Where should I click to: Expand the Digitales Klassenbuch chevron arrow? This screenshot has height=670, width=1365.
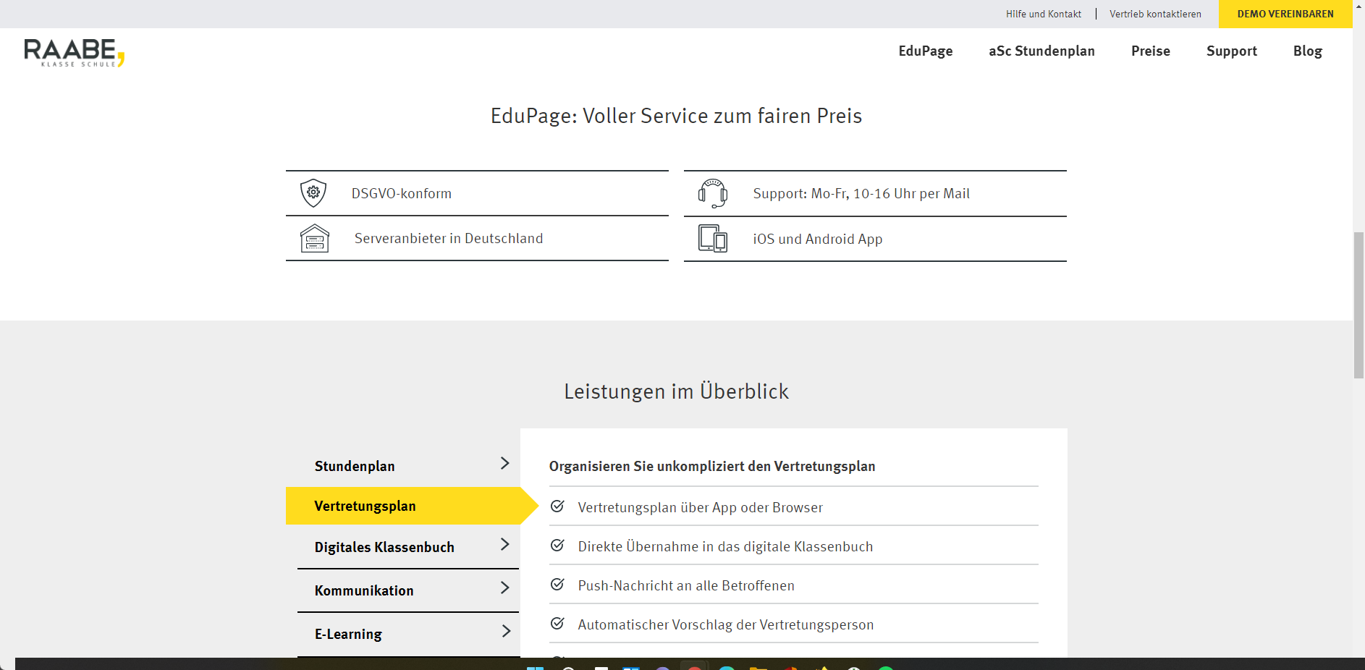[x=505, y=544]
